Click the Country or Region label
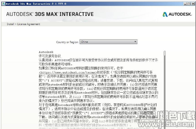The image size is (196, 129). (67, 42)
